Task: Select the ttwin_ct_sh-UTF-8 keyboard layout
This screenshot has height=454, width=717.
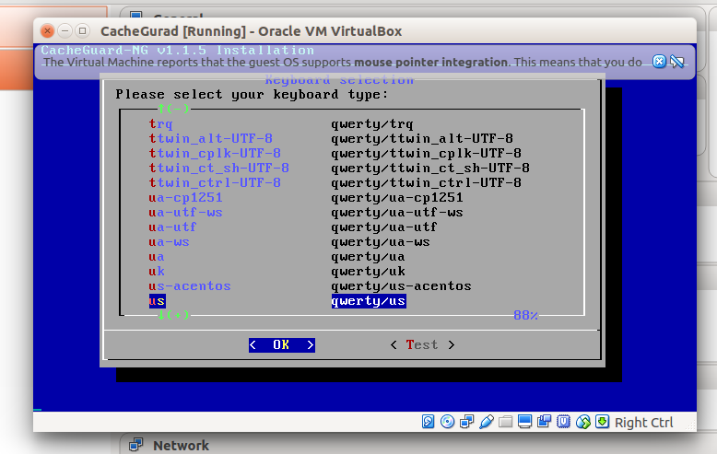Action: [219, 168]
